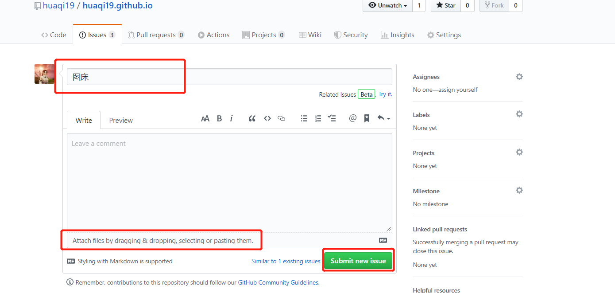Screen dimensions: 615x293
Task: Click the Linked pull requests heading
Action: (x=440, y=229)
